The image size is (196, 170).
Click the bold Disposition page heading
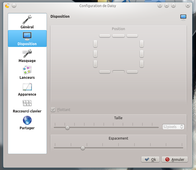60,16
